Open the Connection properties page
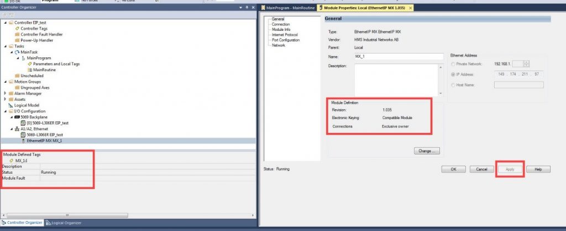The image size is (566, 231). [280, 24]
